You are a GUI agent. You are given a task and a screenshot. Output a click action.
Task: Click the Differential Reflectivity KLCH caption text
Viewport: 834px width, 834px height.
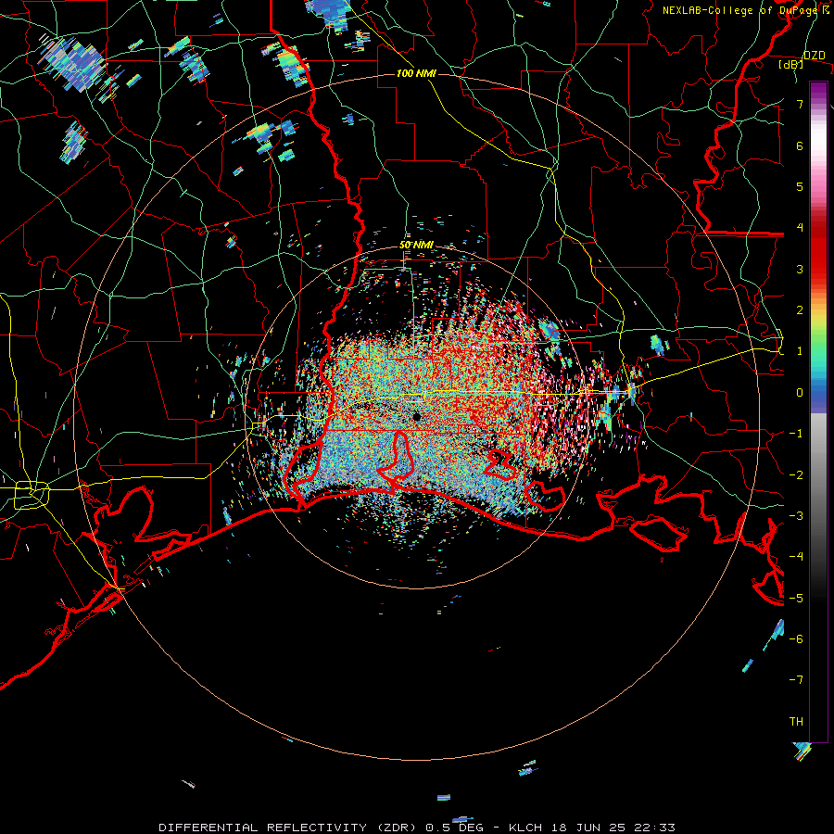[x=416, y=828]
